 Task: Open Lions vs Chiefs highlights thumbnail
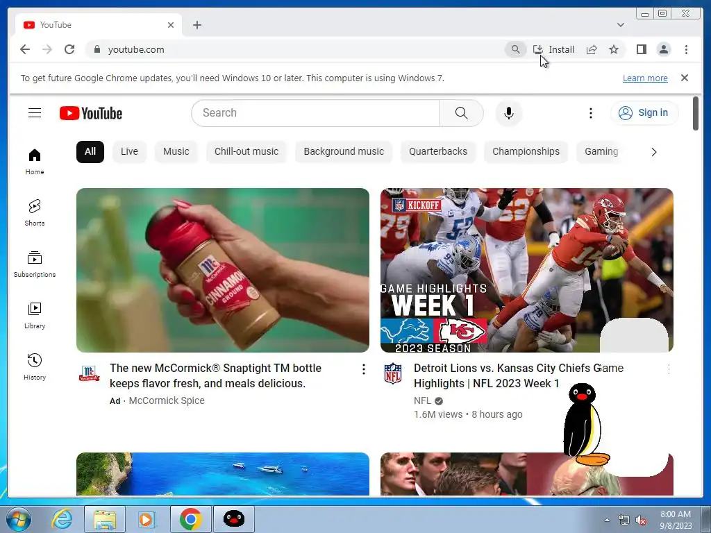coord(527,270)
